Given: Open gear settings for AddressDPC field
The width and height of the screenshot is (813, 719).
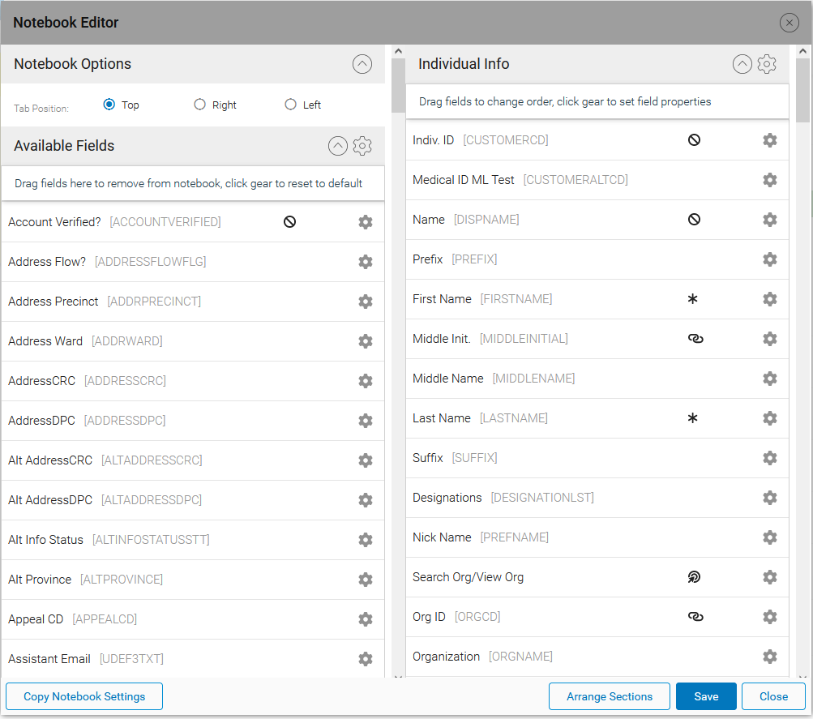Looking at the screenshot, I should pyautogui.click(x=366, y=421).
